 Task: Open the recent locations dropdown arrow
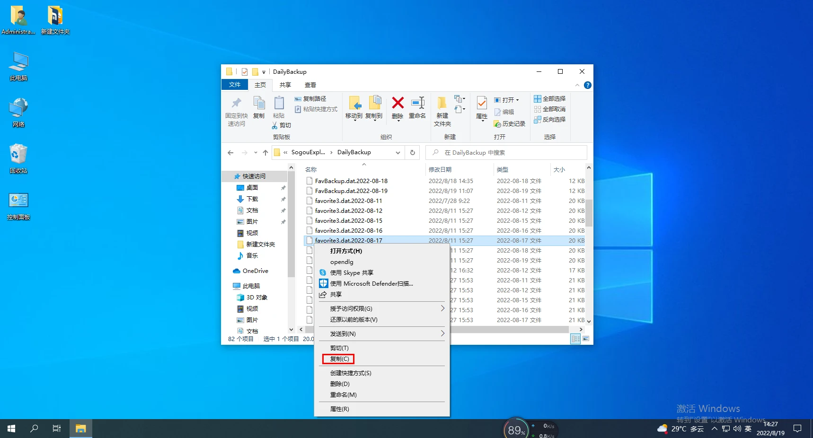point(256,153)
